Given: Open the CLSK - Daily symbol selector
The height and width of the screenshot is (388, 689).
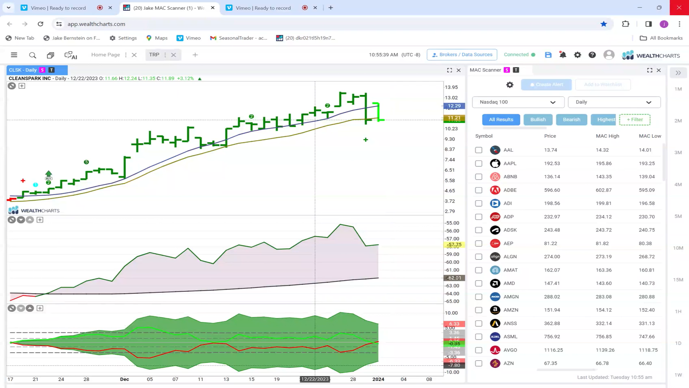Looking at the screenshot, I should coord(23,70).
